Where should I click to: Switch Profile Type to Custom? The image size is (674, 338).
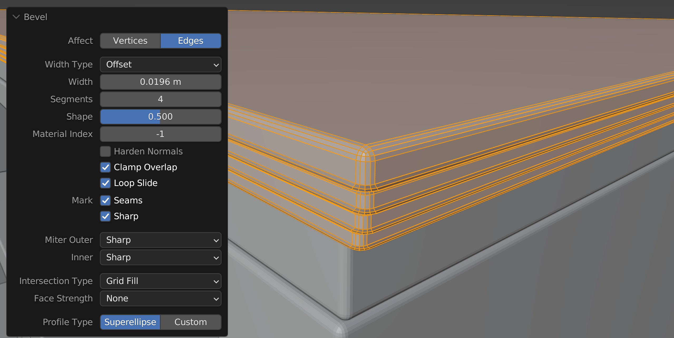(x=191, y=322)
